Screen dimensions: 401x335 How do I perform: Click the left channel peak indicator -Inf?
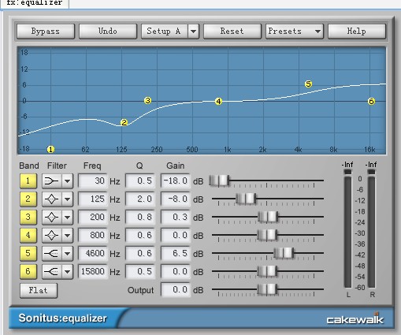[x=347, y=165]
